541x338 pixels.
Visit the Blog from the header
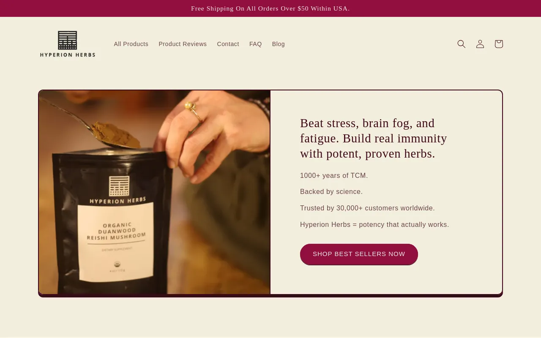pos(279,44)
